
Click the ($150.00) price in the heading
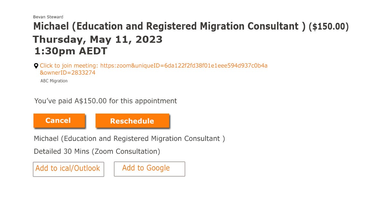[328, 27]
